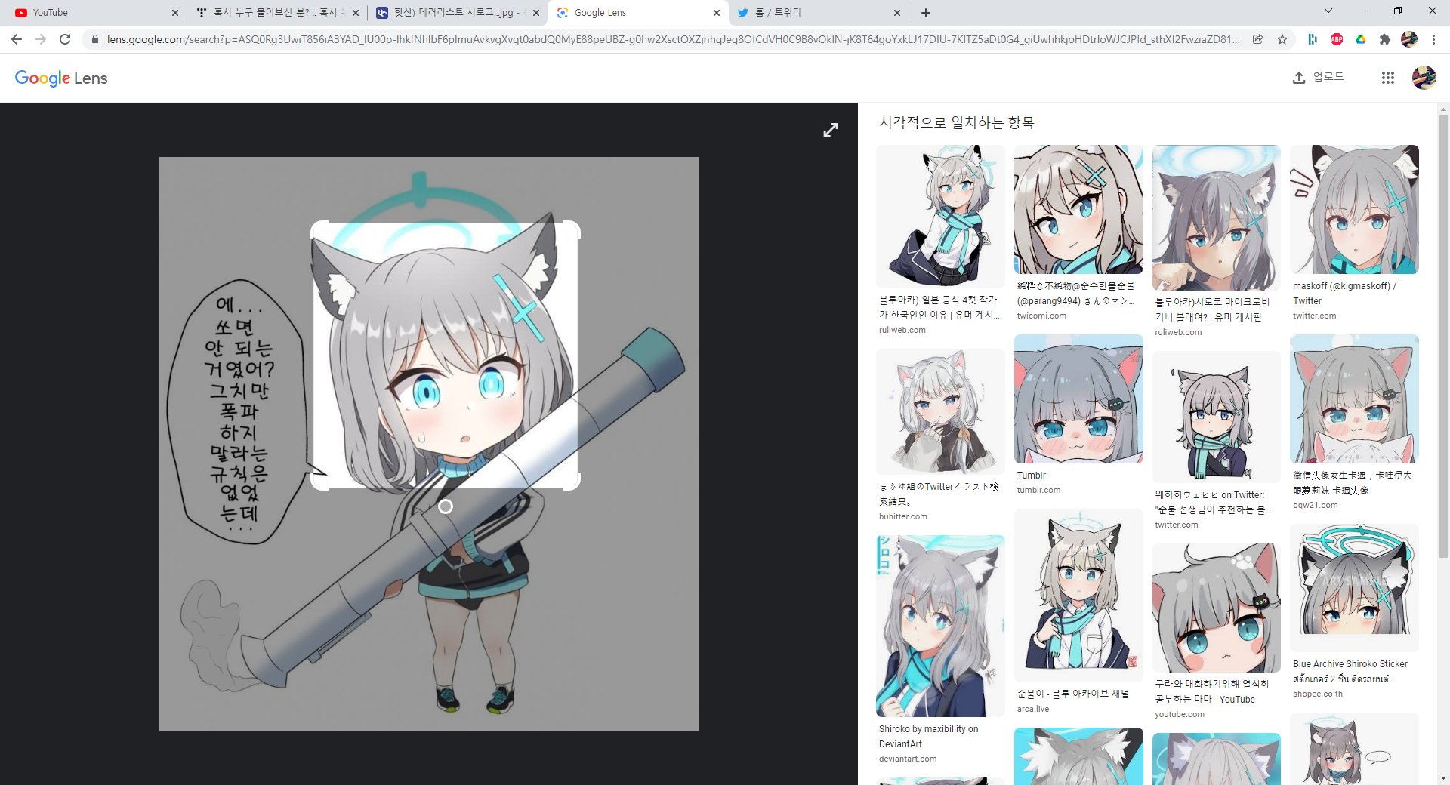The image size is (1450, 785).
Task: Close the Twitter tab
Action: (x=897, y=13)
